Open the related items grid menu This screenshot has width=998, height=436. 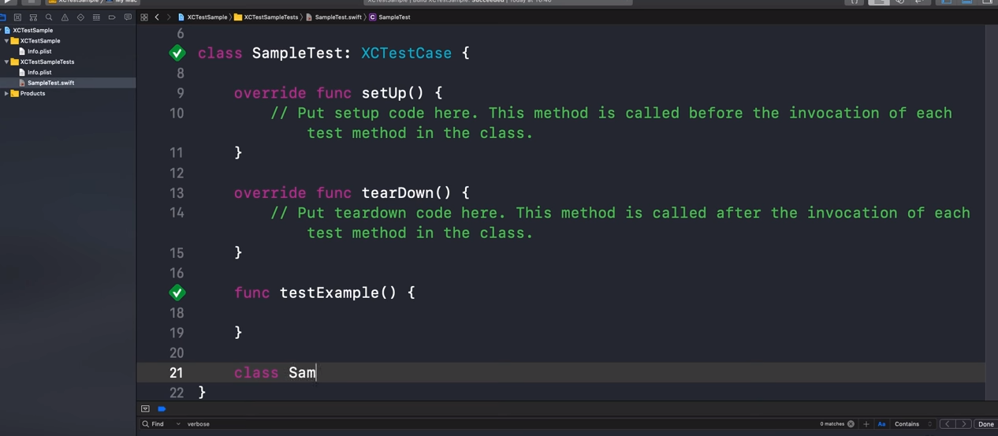144,17
